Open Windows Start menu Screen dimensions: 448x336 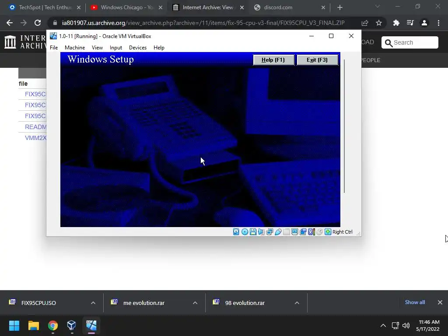(14, 325)
